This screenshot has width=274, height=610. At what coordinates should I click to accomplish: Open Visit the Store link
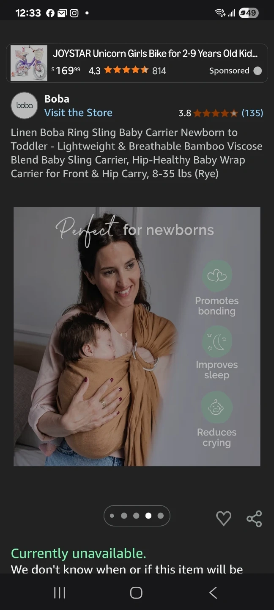click(x=78, y=113)
